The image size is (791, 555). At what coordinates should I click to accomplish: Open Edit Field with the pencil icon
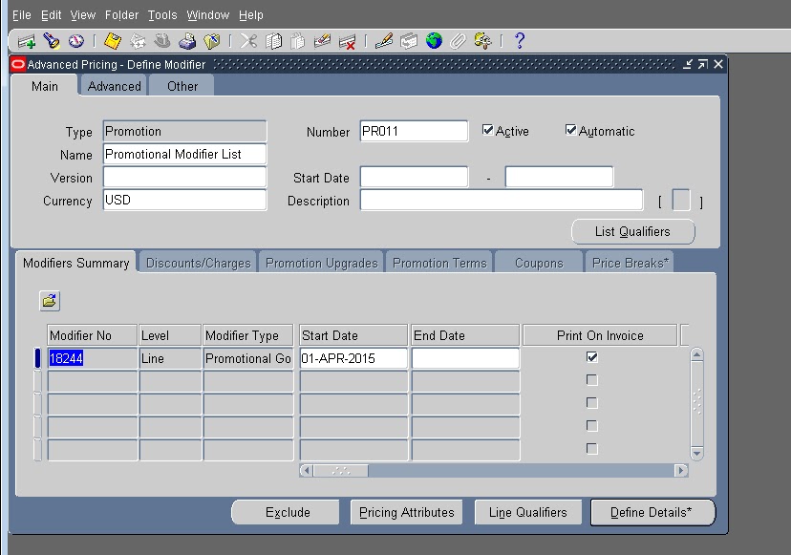pyautogui.click(x=384, y=41)
